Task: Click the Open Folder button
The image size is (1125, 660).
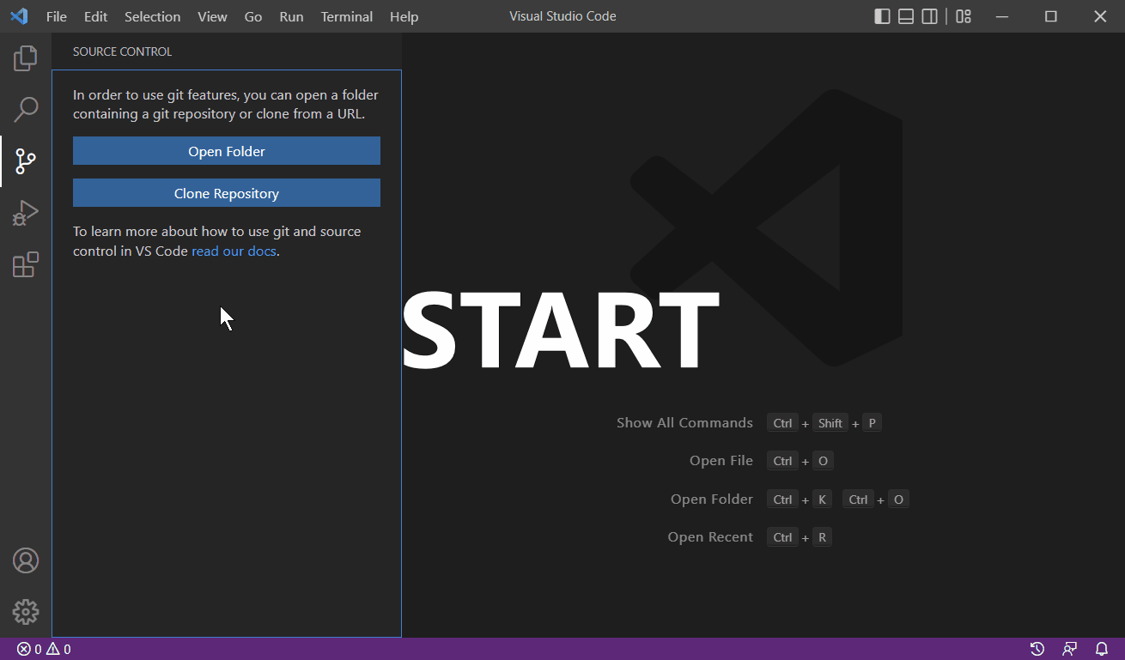Action: coord(227,151)
